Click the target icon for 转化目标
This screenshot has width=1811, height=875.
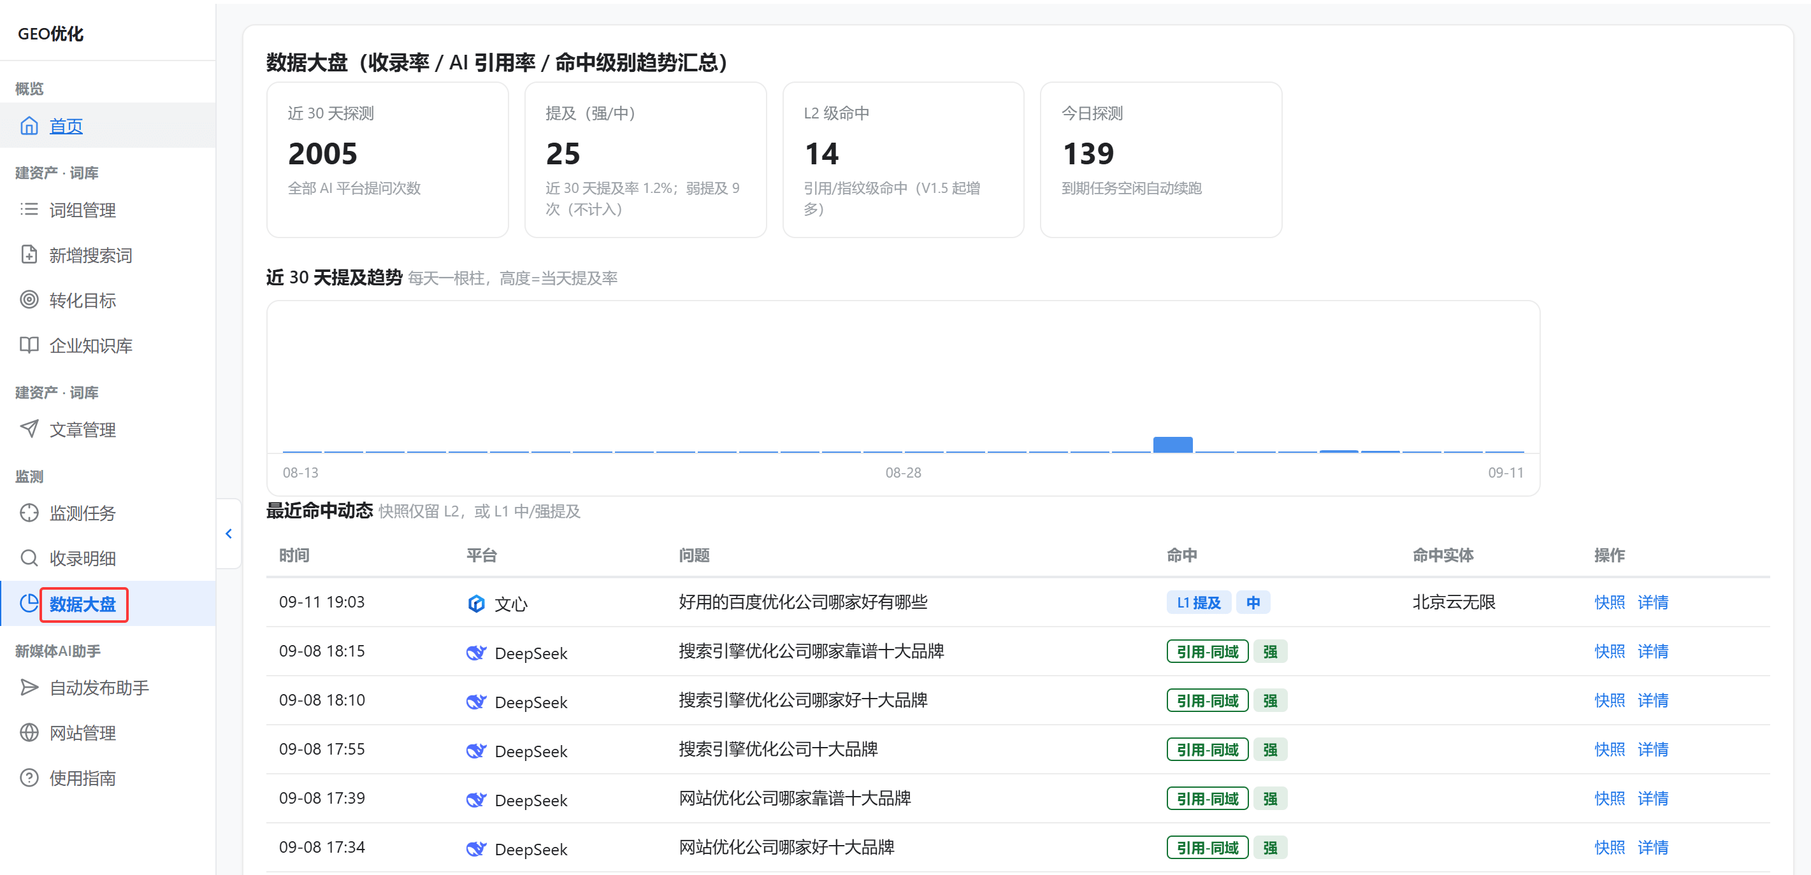(29, 299)
